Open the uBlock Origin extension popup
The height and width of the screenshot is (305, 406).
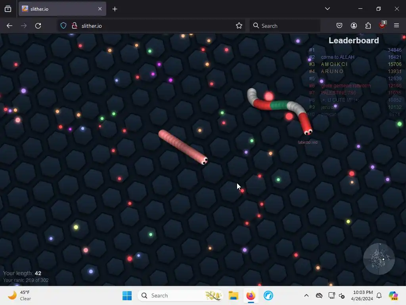(x=382, y=25)
